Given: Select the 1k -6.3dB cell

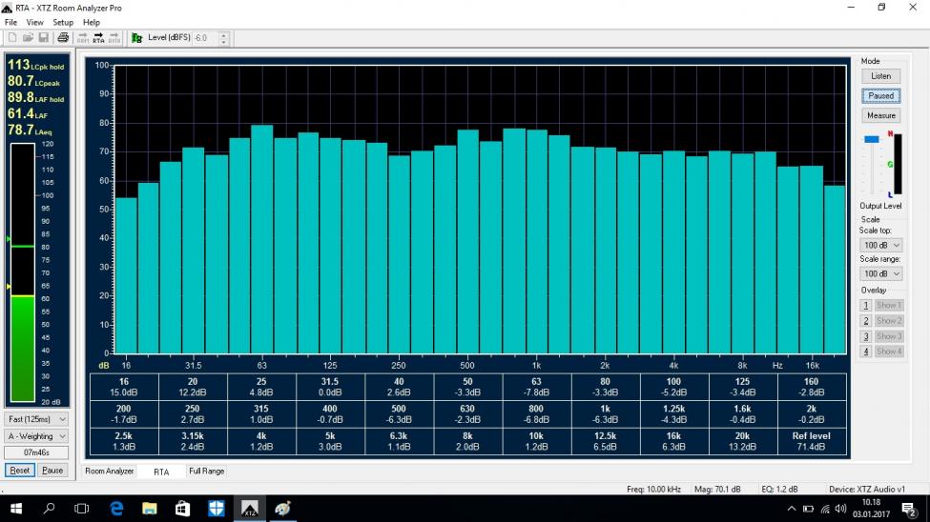Looking at the screenshot, I should click(x=605, y=414).
